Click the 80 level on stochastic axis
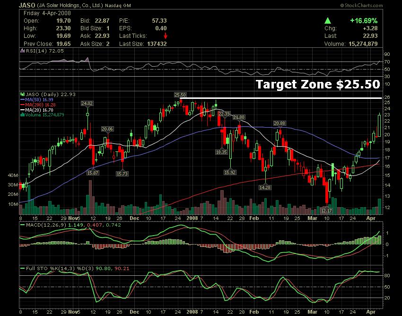 coord(387,276)
